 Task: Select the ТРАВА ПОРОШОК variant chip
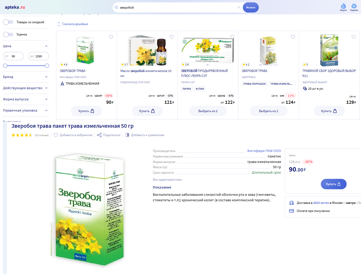point(255,84)
